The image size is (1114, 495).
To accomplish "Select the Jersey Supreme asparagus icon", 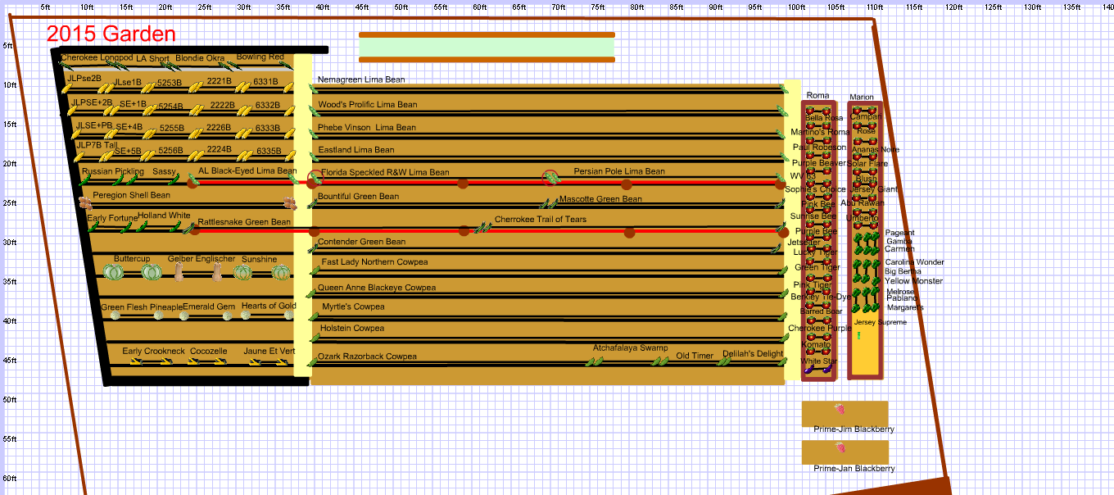I will coord(859,335).
